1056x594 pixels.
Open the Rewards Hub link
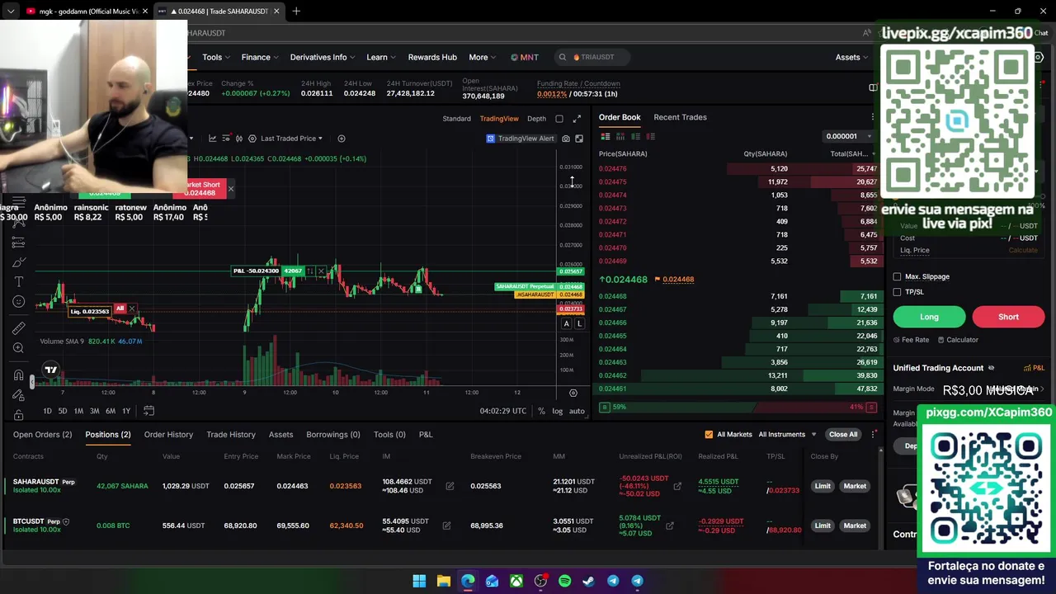(432, 57)
